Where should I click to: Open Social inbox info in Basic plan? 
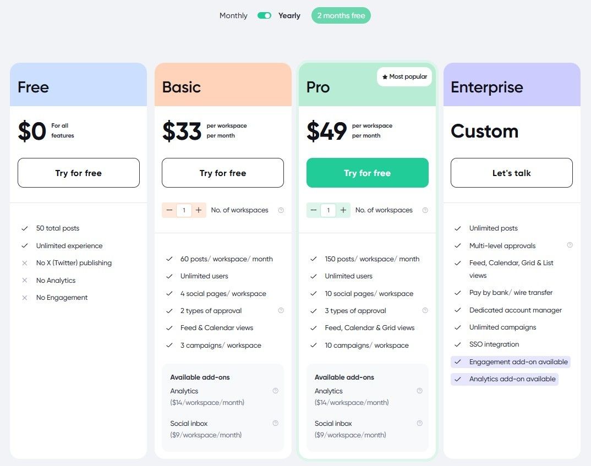275,423
